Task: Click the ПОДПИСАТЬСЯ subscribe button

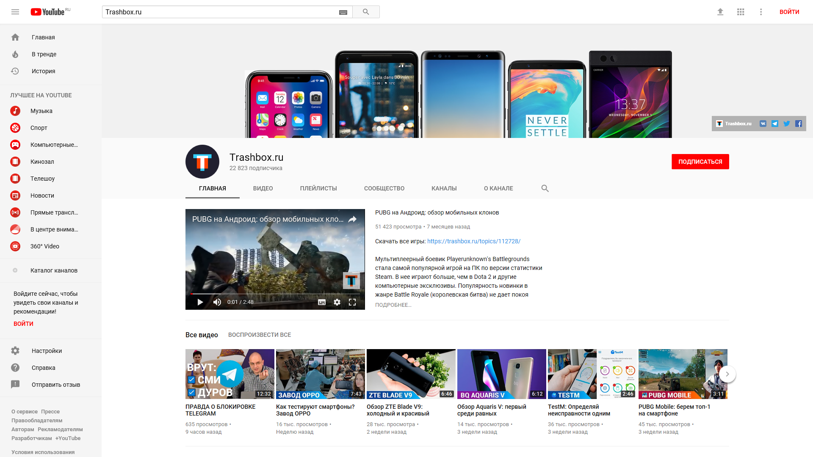Action: 700,162
